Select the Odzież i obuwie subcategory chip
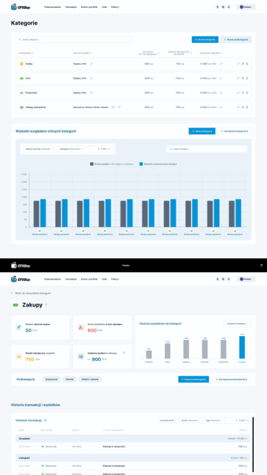Image resolution: width=267 pixels, height=475 pixels. point(90,379)
